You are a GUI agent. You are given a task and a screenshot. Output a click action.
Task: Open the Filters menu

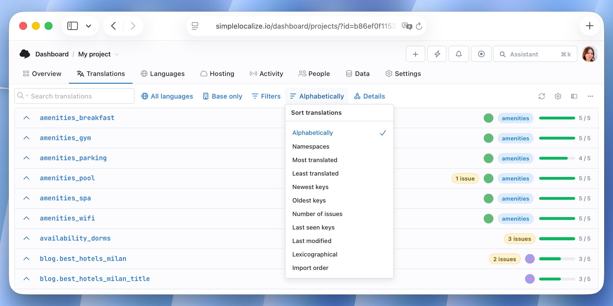266,96
